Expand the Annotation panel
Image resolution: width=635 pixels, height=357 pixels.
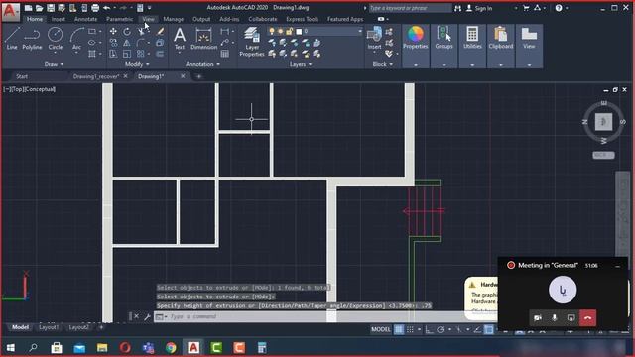202,64
